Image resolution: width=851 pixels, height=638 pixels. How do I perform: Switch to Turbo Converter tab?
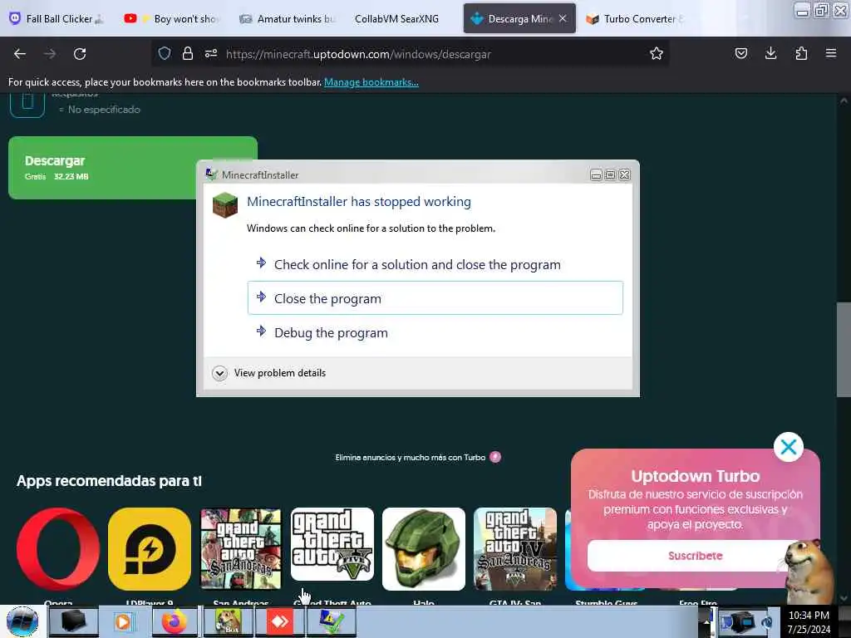(635, 19)
